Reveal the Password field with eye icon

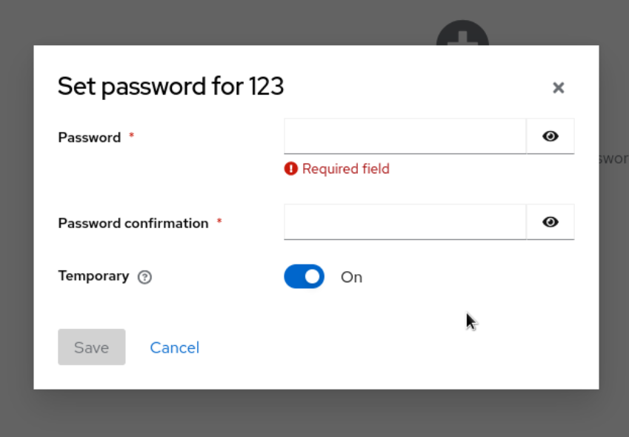pyautogui.click(x=550, y=136)
